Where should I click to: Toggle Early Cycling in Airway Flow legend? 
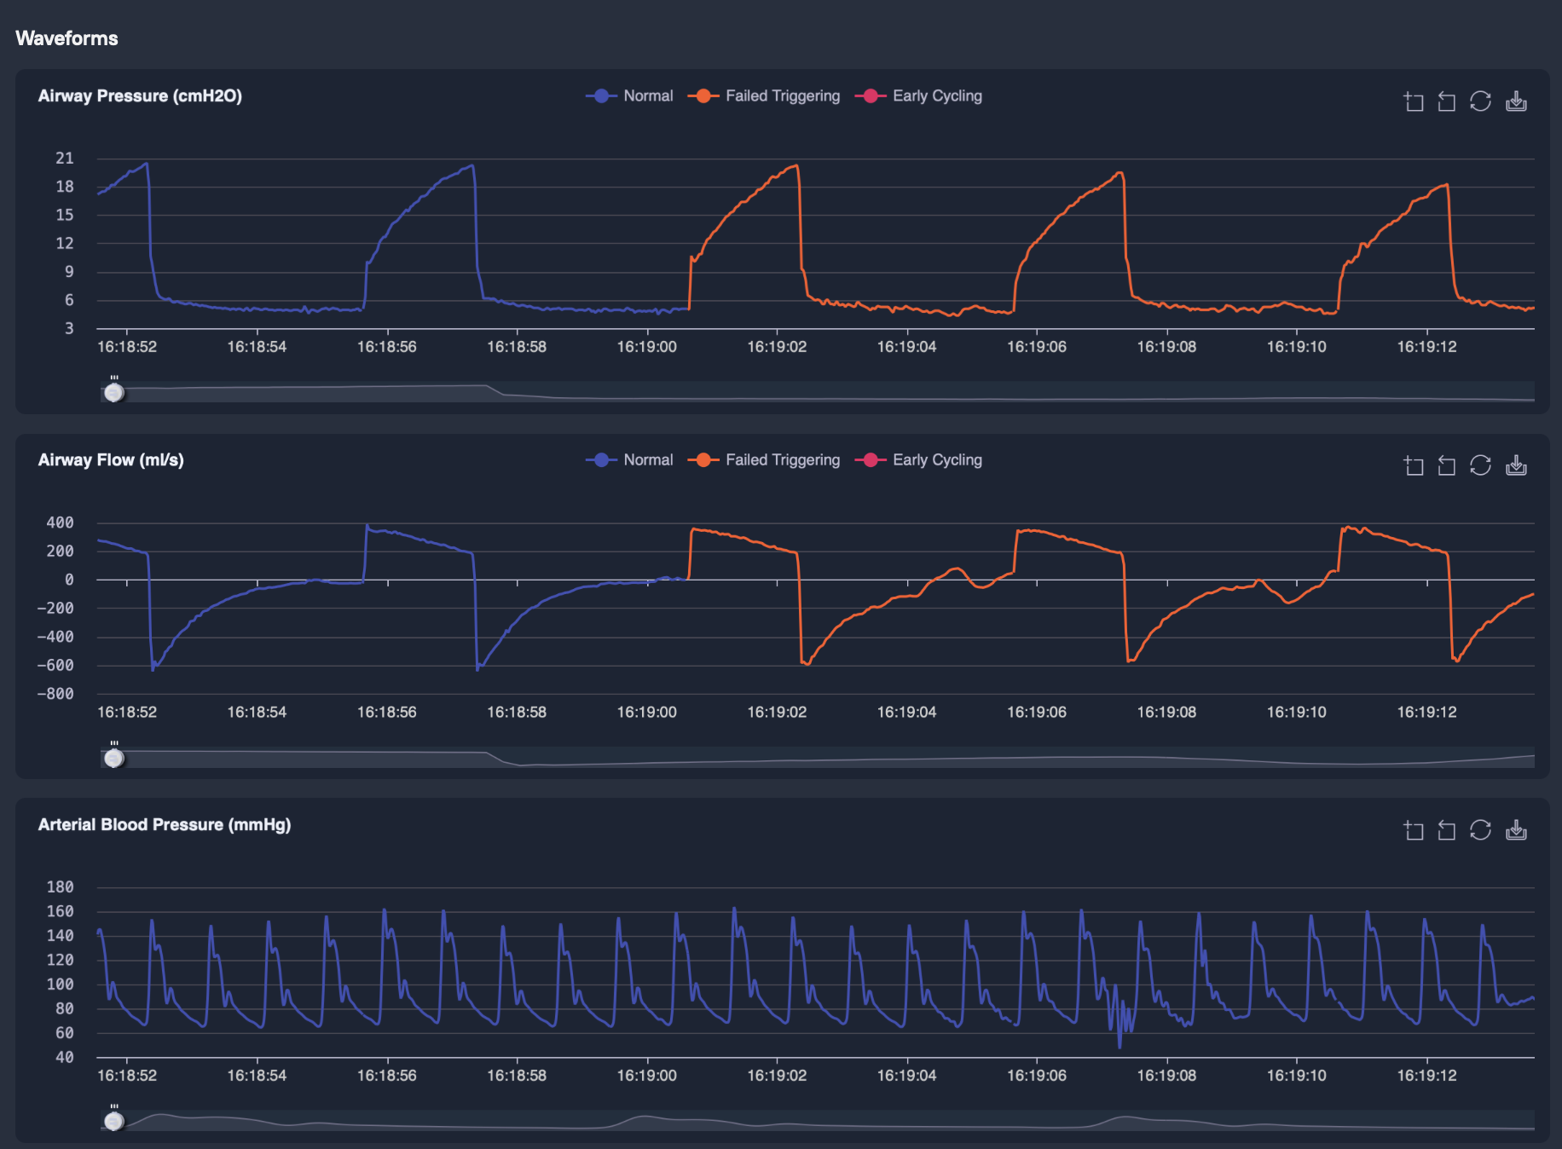tap(919, 460)
